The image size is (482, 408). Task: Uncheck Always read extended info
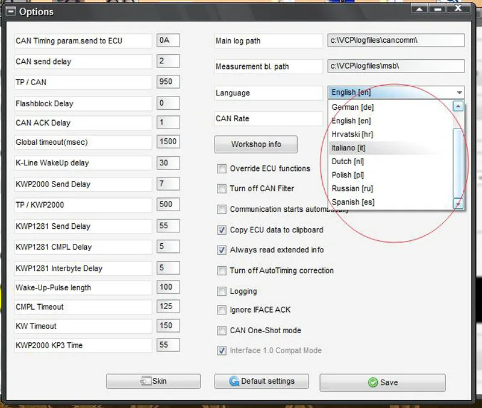(x=221, y=250)
